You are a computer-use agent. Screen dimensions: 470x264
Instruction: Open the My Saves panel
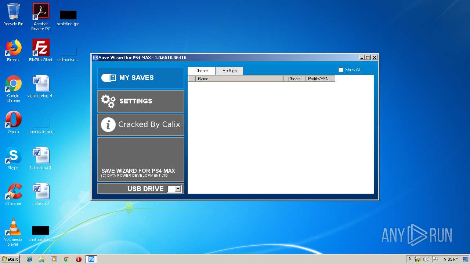point(141,78)
